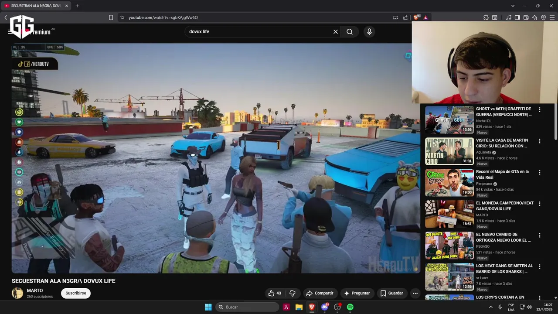Screen dimensions: 558x314
Task: Like the video with 43 likes
Action: pos(275,293)
